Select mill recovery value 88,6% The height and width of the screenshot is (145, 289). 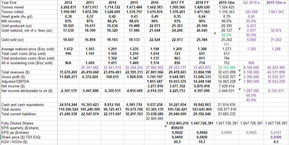coord(134,21)
